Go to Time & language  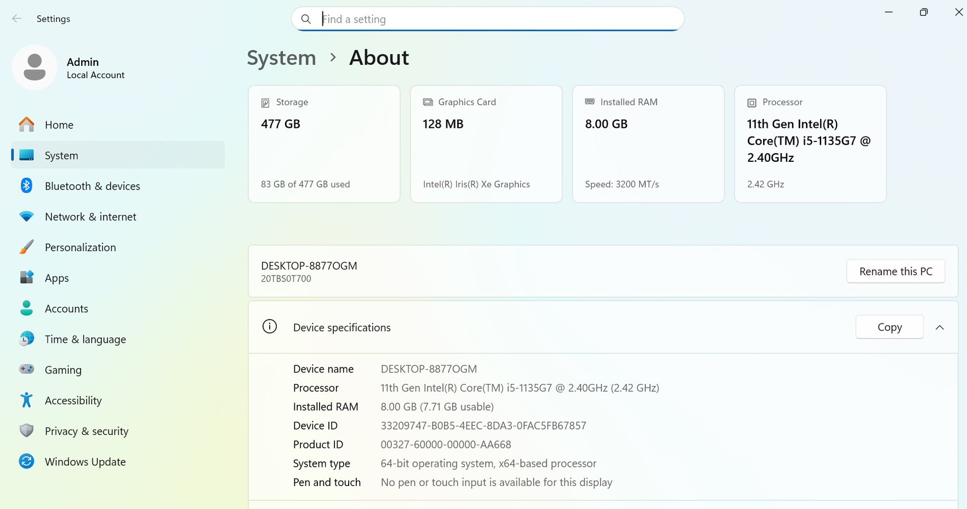85,340
